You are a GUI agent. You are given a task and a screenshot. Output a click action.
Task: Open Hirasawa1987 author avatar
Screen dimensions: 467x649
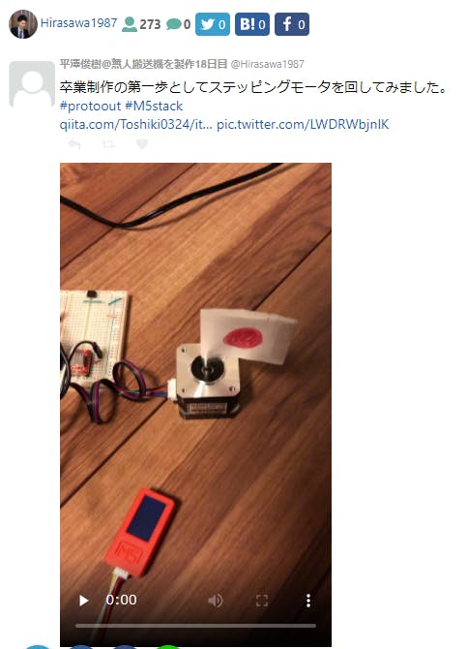23,24
